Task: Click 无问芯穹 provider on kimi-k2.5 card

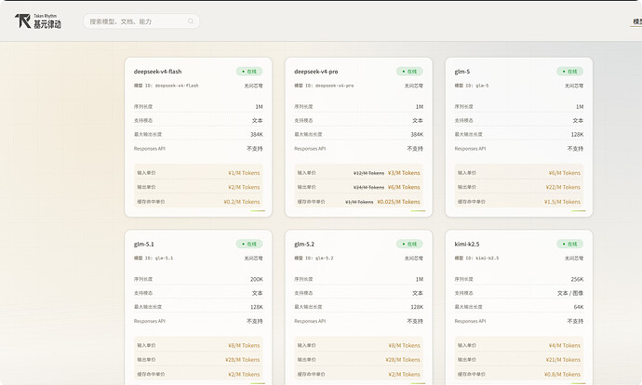Action: click(x=574, y=259)
